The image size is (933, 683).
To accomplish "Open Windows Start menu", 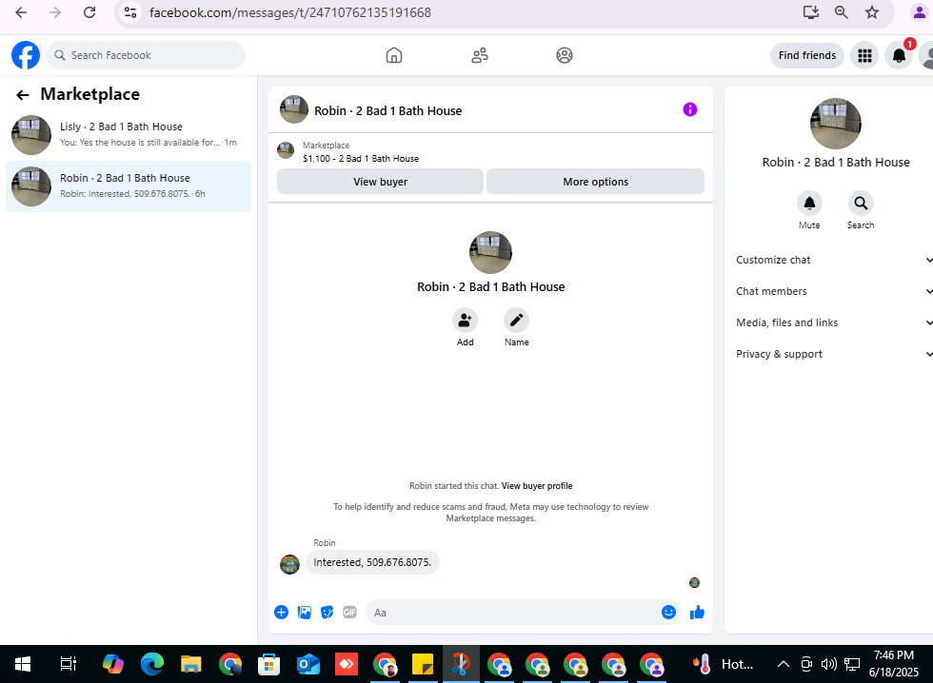I will click(x=23, y=664).
